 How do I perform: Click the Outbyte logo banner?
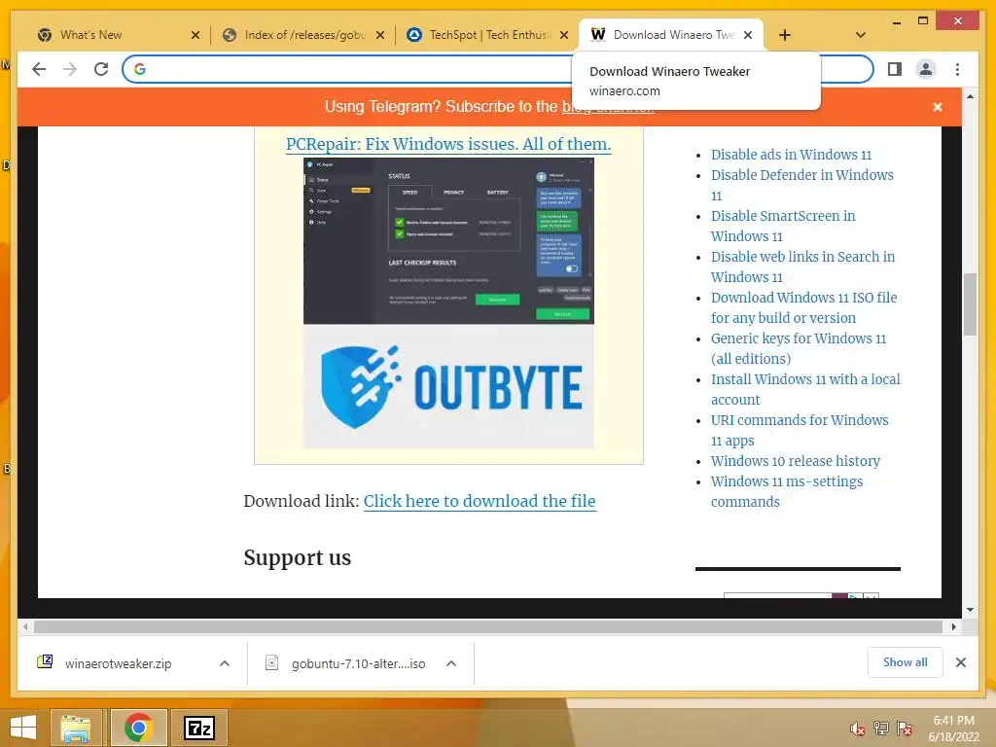pyautogui.click(x=448, y=386)
